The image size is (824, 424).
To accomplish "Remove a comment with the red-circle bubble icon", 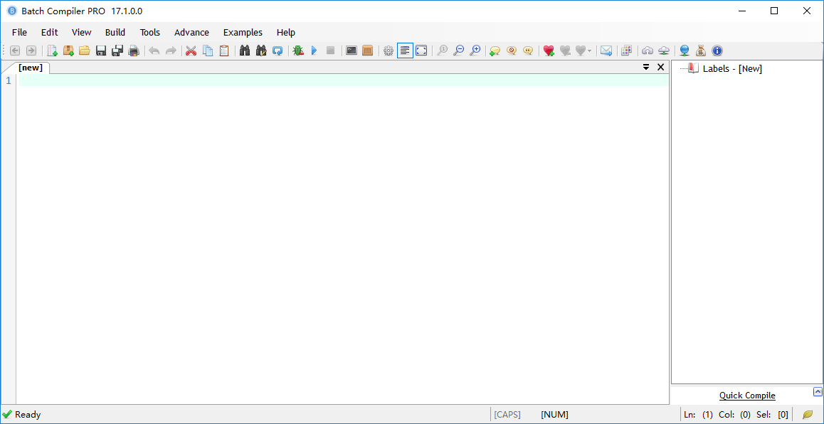I will pos(512,51).
